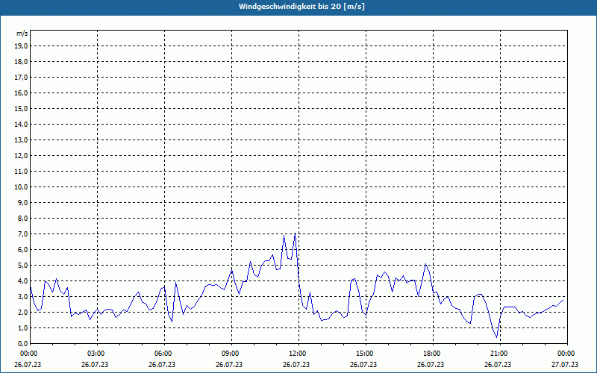This screenshot has height=373, width=597.
Task: Click the title "Windgeschwindigkeit bis 20 [m/s]"
Action: [x=301, y=7]
